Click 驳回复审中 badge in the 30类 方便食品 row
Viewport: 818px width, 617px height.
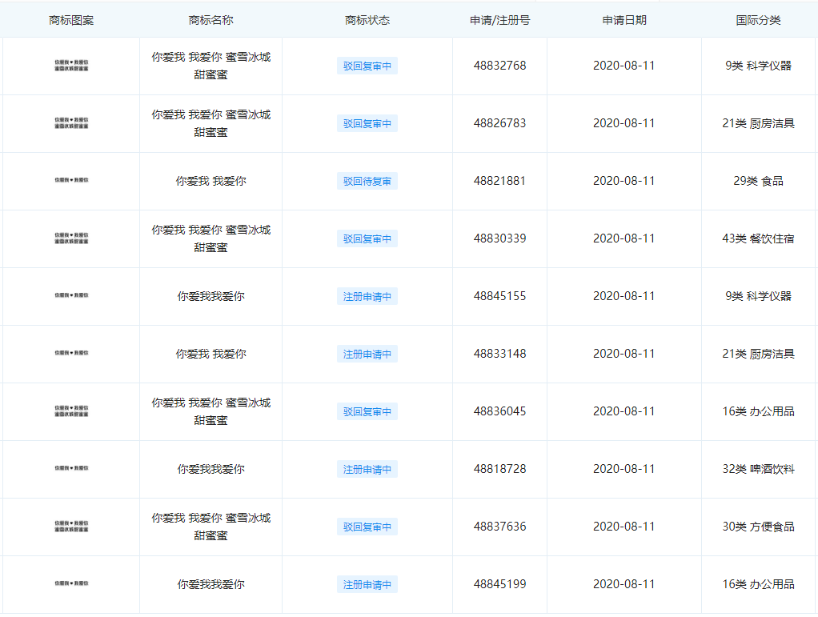pos(367,527)
